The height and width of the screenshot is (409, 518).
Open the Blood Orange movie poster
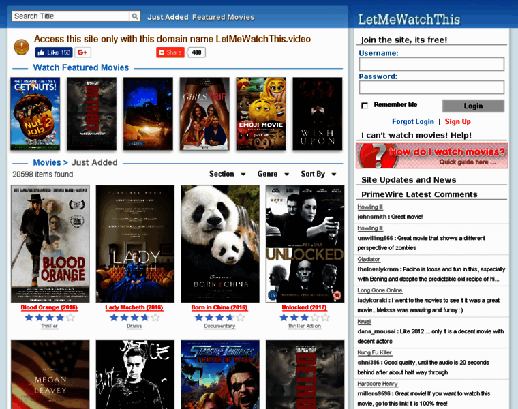pos(50,244)
